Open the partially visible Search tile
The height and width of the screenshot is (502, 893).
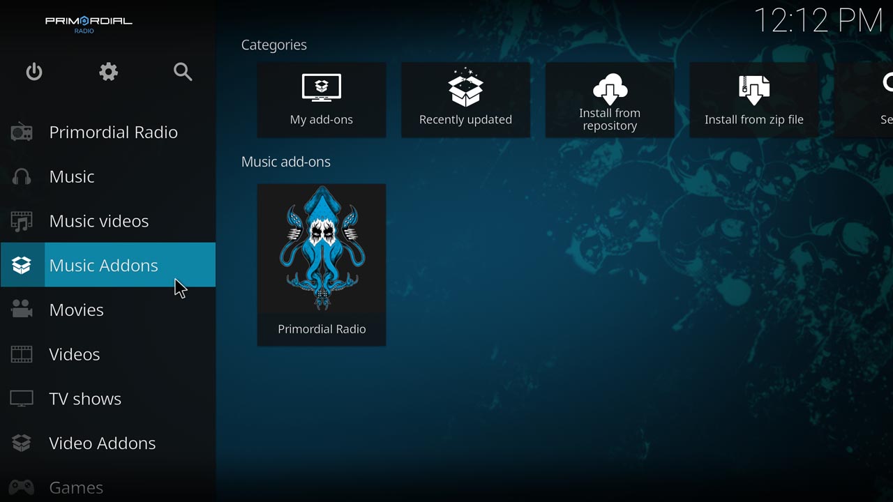click(x=864, y=100)
